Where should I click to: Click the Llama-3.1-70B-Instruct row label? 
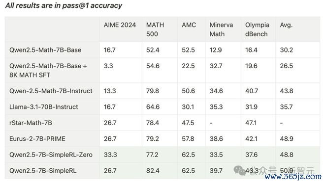pos(43,107)
